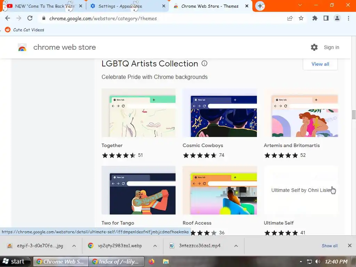Open Cute Cat Videos bookmark
This screenshot has width=356, height=267.
click(25, 30)
